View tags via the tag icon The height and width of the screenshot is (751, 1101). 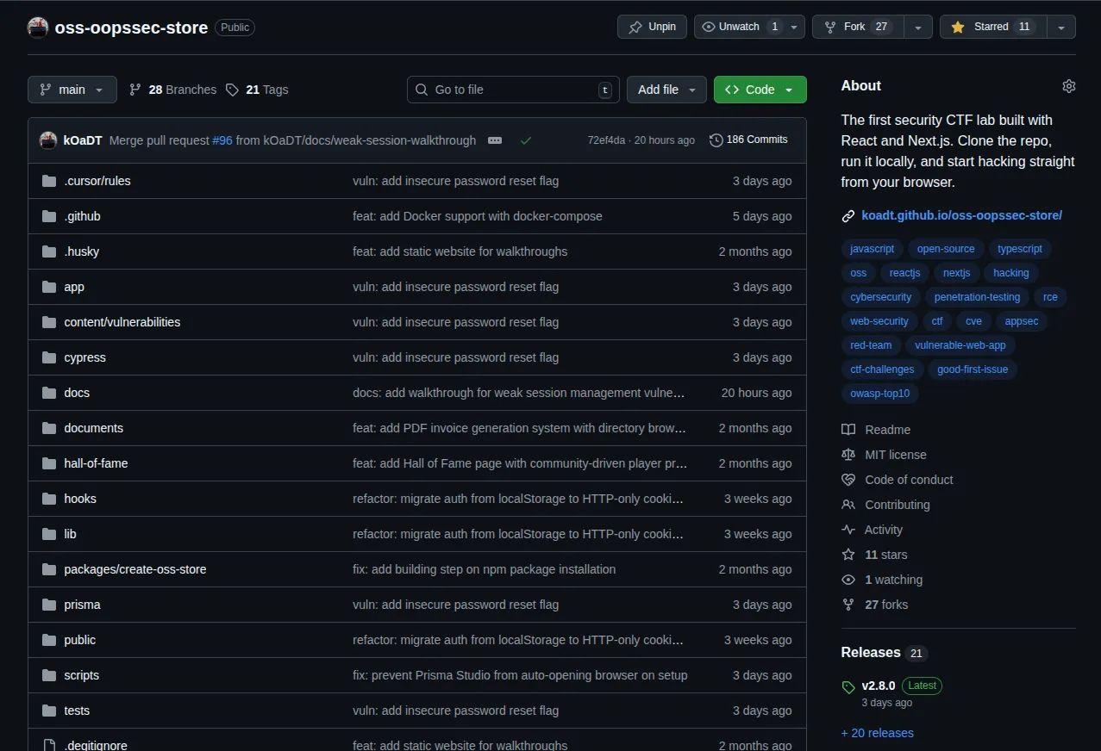(x=232, y=89)
